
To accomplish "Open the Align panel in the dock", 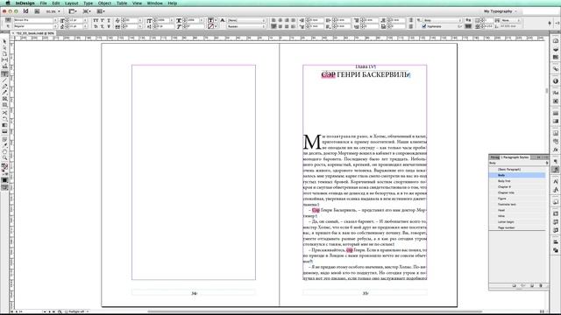I will pyautogui.click(x=556, y=241).
